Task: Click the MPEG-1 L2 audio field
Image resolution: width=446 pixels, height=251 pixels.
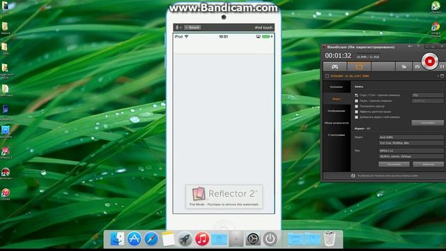Action: [410, 151]
